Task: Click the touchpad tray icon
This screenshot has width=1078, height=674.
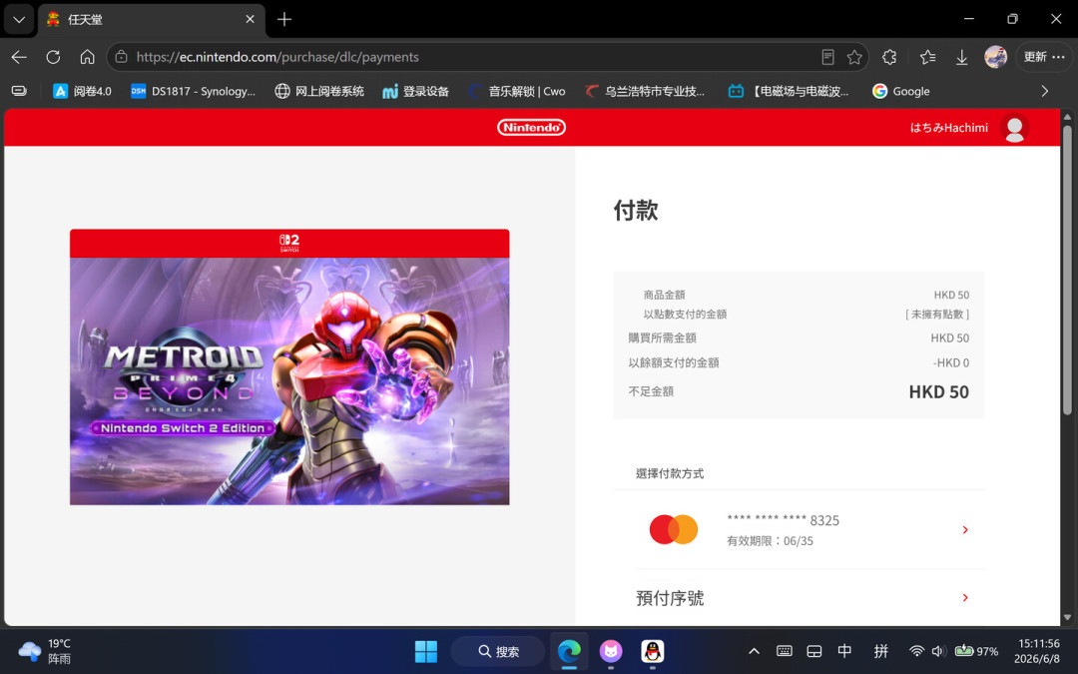Action: click(814, 651)
